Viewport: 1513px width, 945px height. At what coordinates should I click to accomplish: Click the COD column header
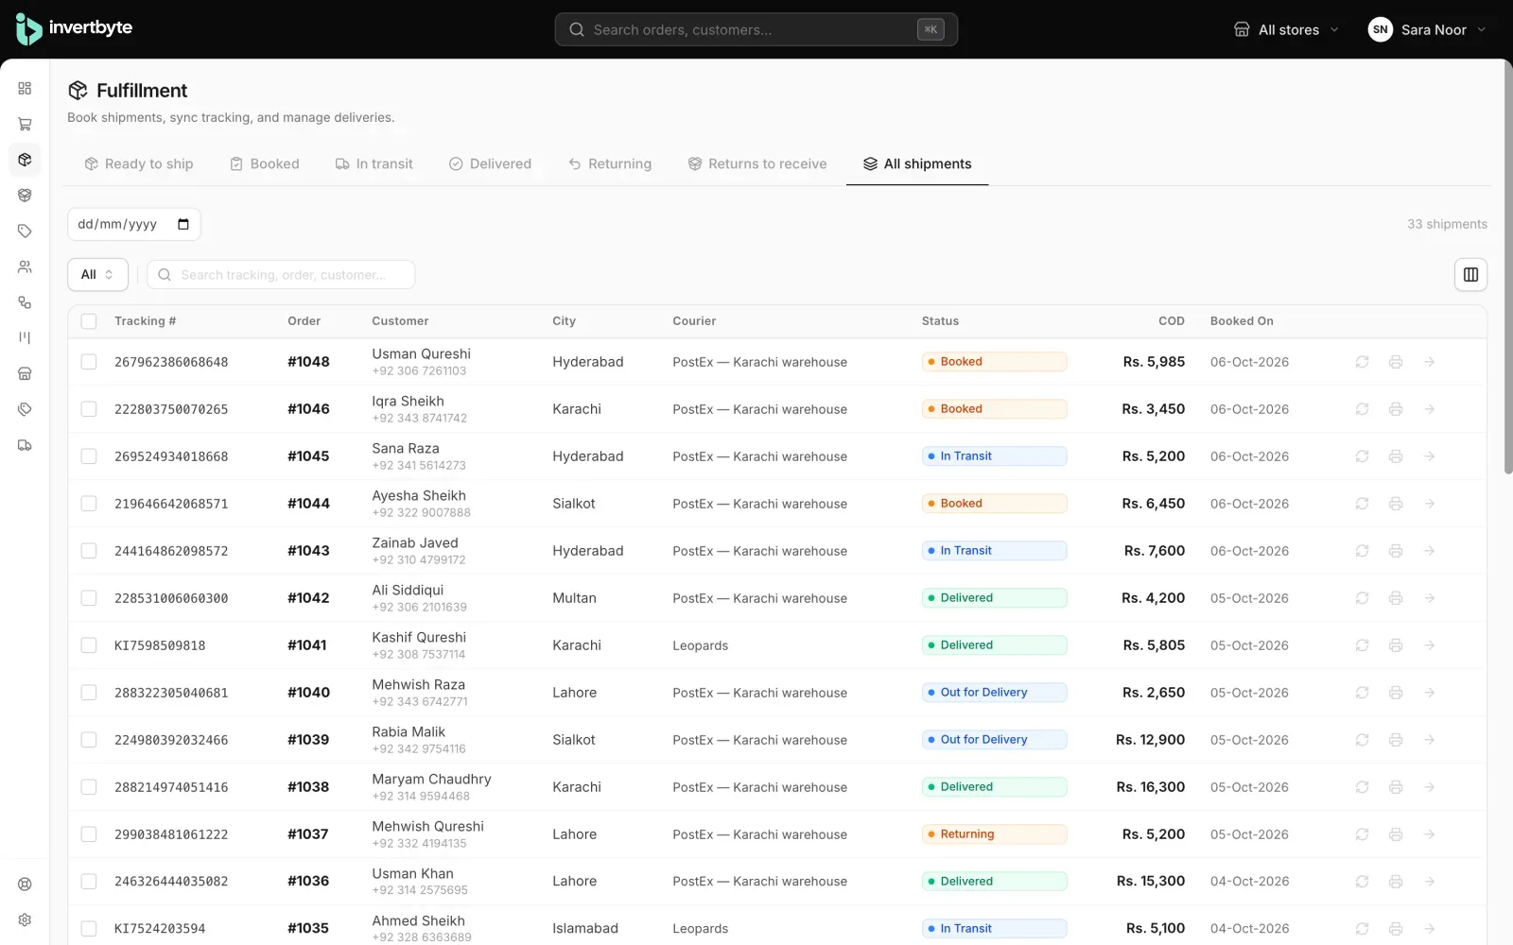[1172, 321]
